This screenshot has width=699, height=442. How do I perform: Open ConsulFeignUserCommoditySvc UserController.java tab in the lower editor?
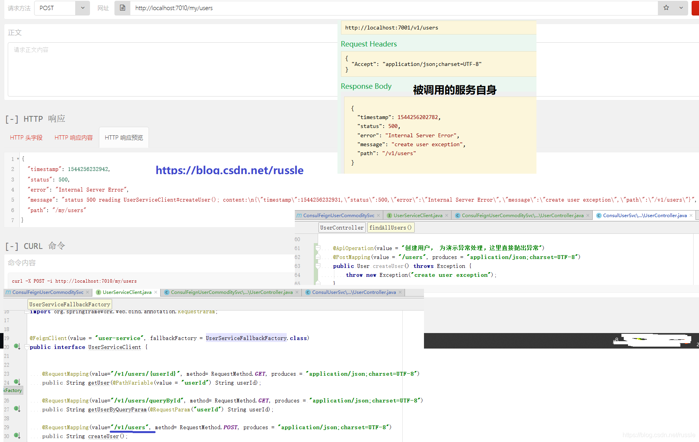coord(232,292)
